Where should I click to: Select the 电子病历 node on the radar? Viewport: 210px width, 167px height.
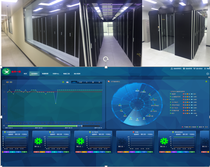(154, 99)
